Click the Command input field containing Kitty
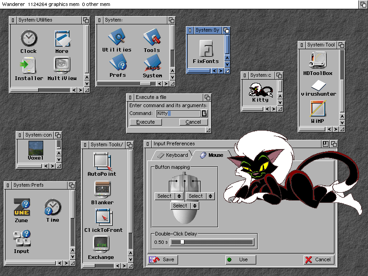Viewport: 368px width, 276px height. tap(178, 113)
